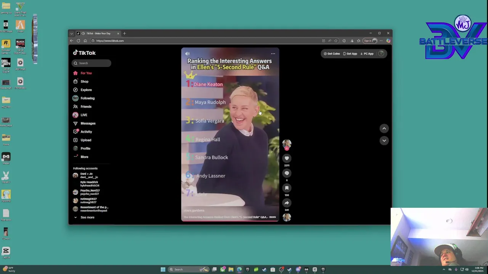
Task: Select the Grand Theft Auto V desktop shortcut
Action: click(x=20, y=9)
